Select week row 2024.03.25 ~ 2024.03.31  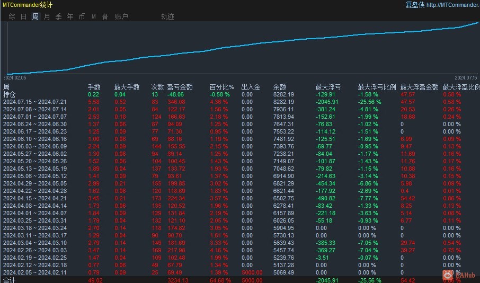[240, 220]
